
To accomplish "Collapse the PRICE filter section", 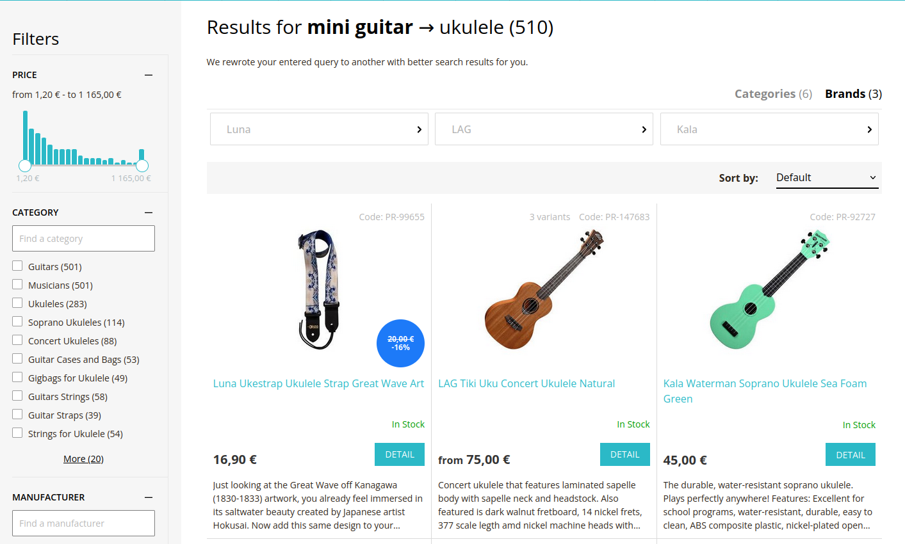I will (x=149, y=75).
